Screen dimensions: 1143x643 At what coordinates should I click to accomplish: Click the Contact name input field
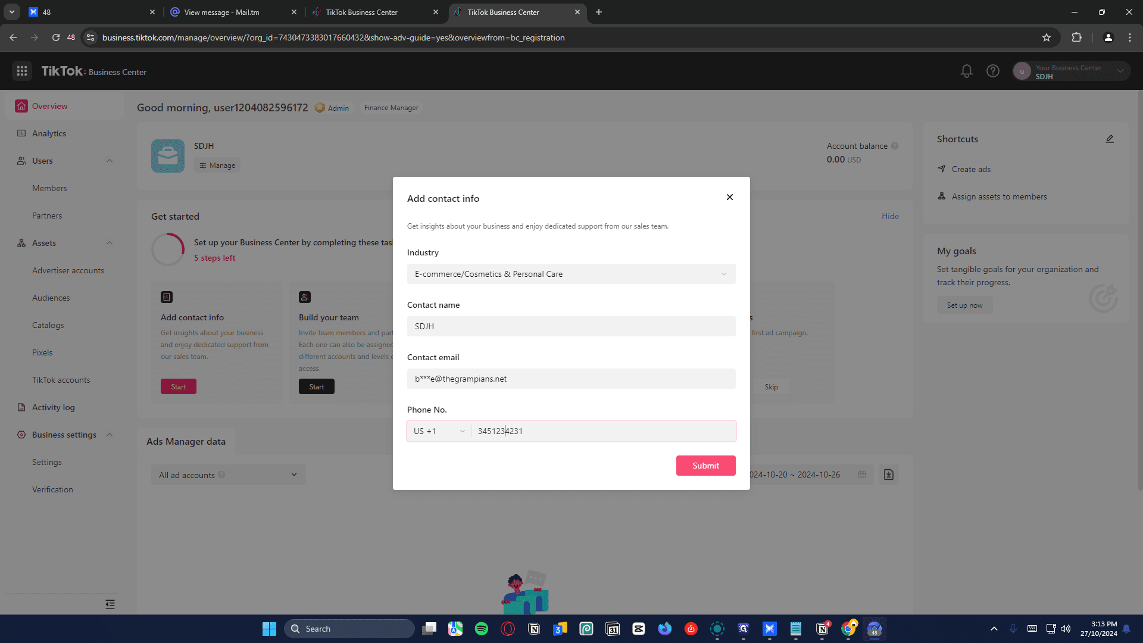pyautogui.click(x=571, y=326)
